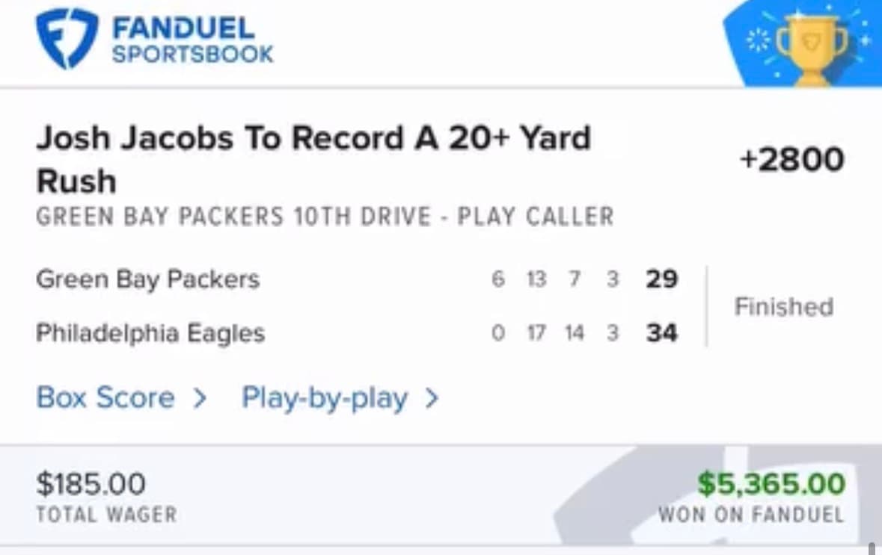Image resolution: width=882 pixels, height=555 pixels.
Task: Open the Play-by-play view
Action: coord(324,398)
